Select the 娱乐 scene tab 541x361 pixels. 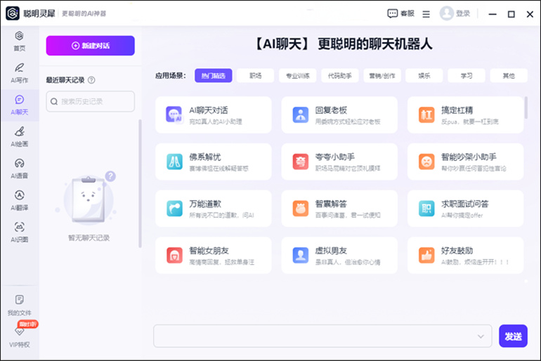coord(424,76)
